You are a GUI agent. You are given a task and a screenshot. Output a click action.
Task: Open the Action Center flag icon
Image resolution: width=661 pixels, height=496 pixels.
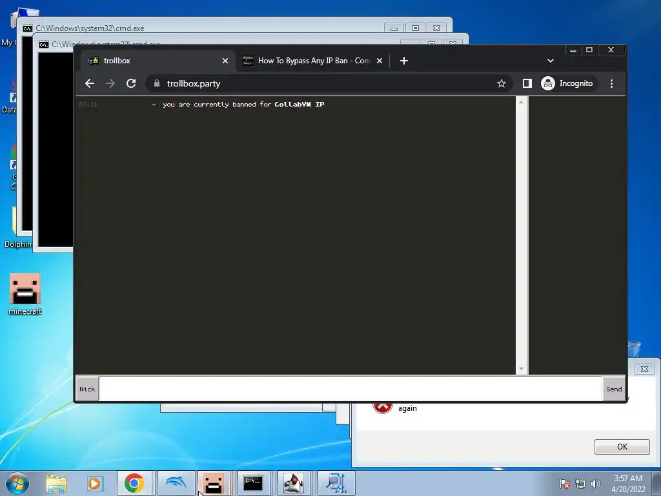point(564,484)
